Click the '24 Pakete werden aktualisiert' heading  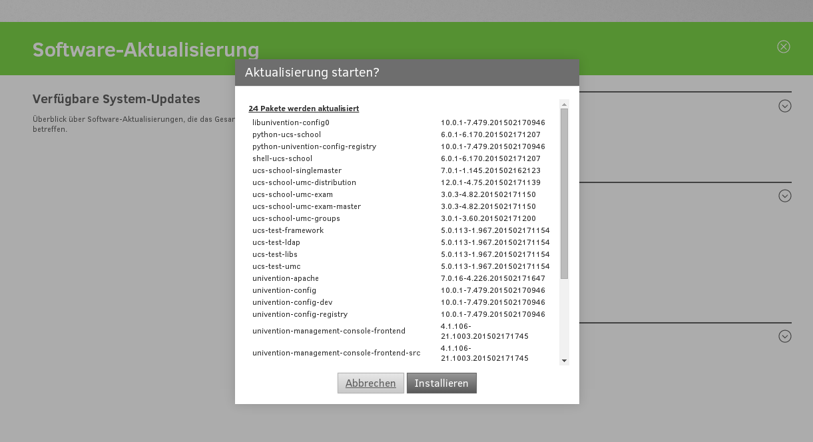(x=304, y=108)
